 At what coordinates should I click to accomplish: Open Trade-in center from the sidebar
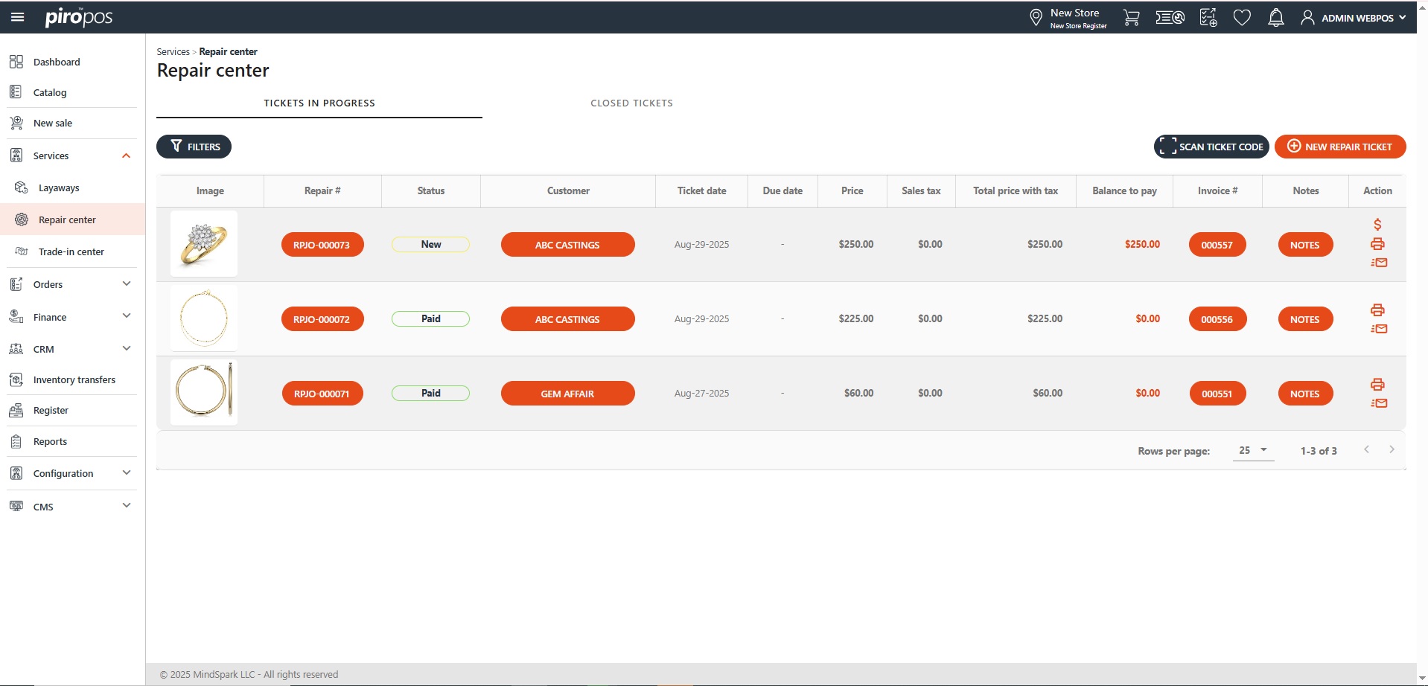tap(71, 251)
